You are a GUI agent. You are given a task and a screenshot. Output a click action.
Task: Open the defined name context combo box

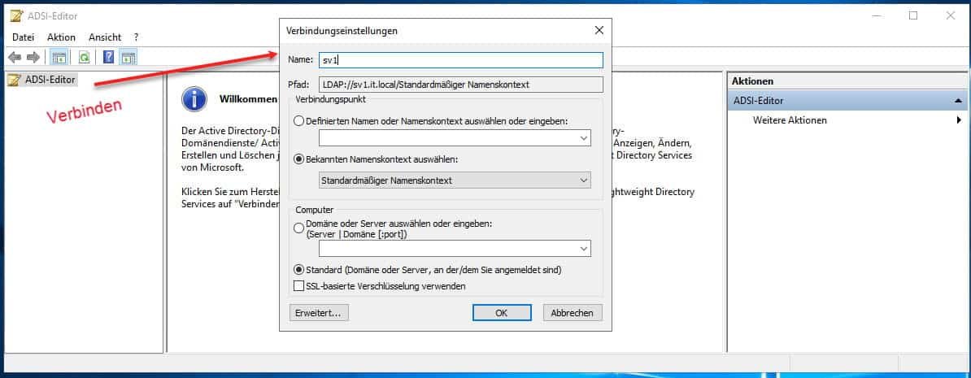[x=455, y=138]
